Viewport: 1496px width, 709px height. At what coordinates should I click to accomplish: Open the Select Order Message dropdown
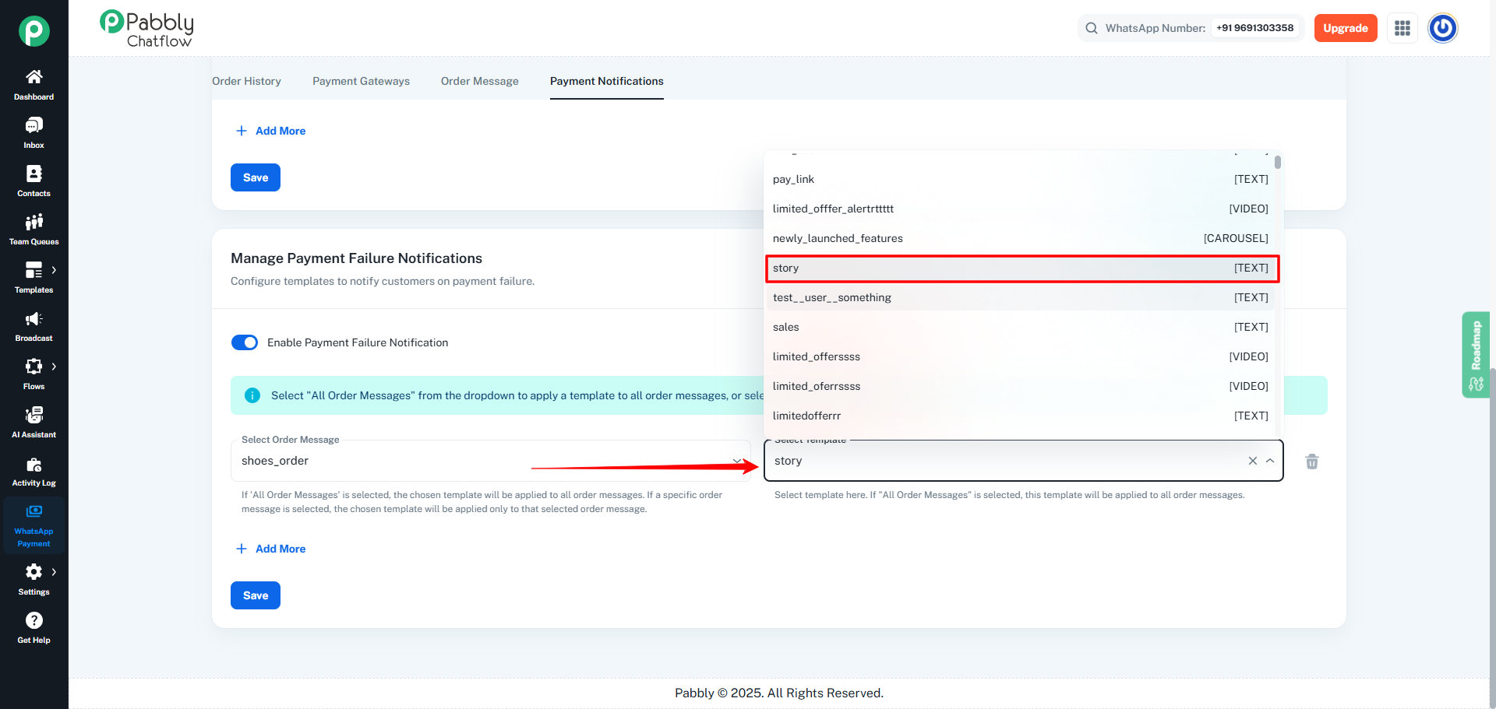pyautogui.click(x=491, y=461)
